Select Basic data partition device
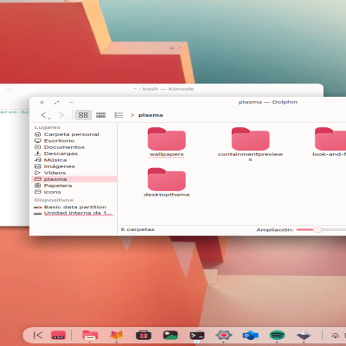The image size is (346, 346). click(74, 207)
